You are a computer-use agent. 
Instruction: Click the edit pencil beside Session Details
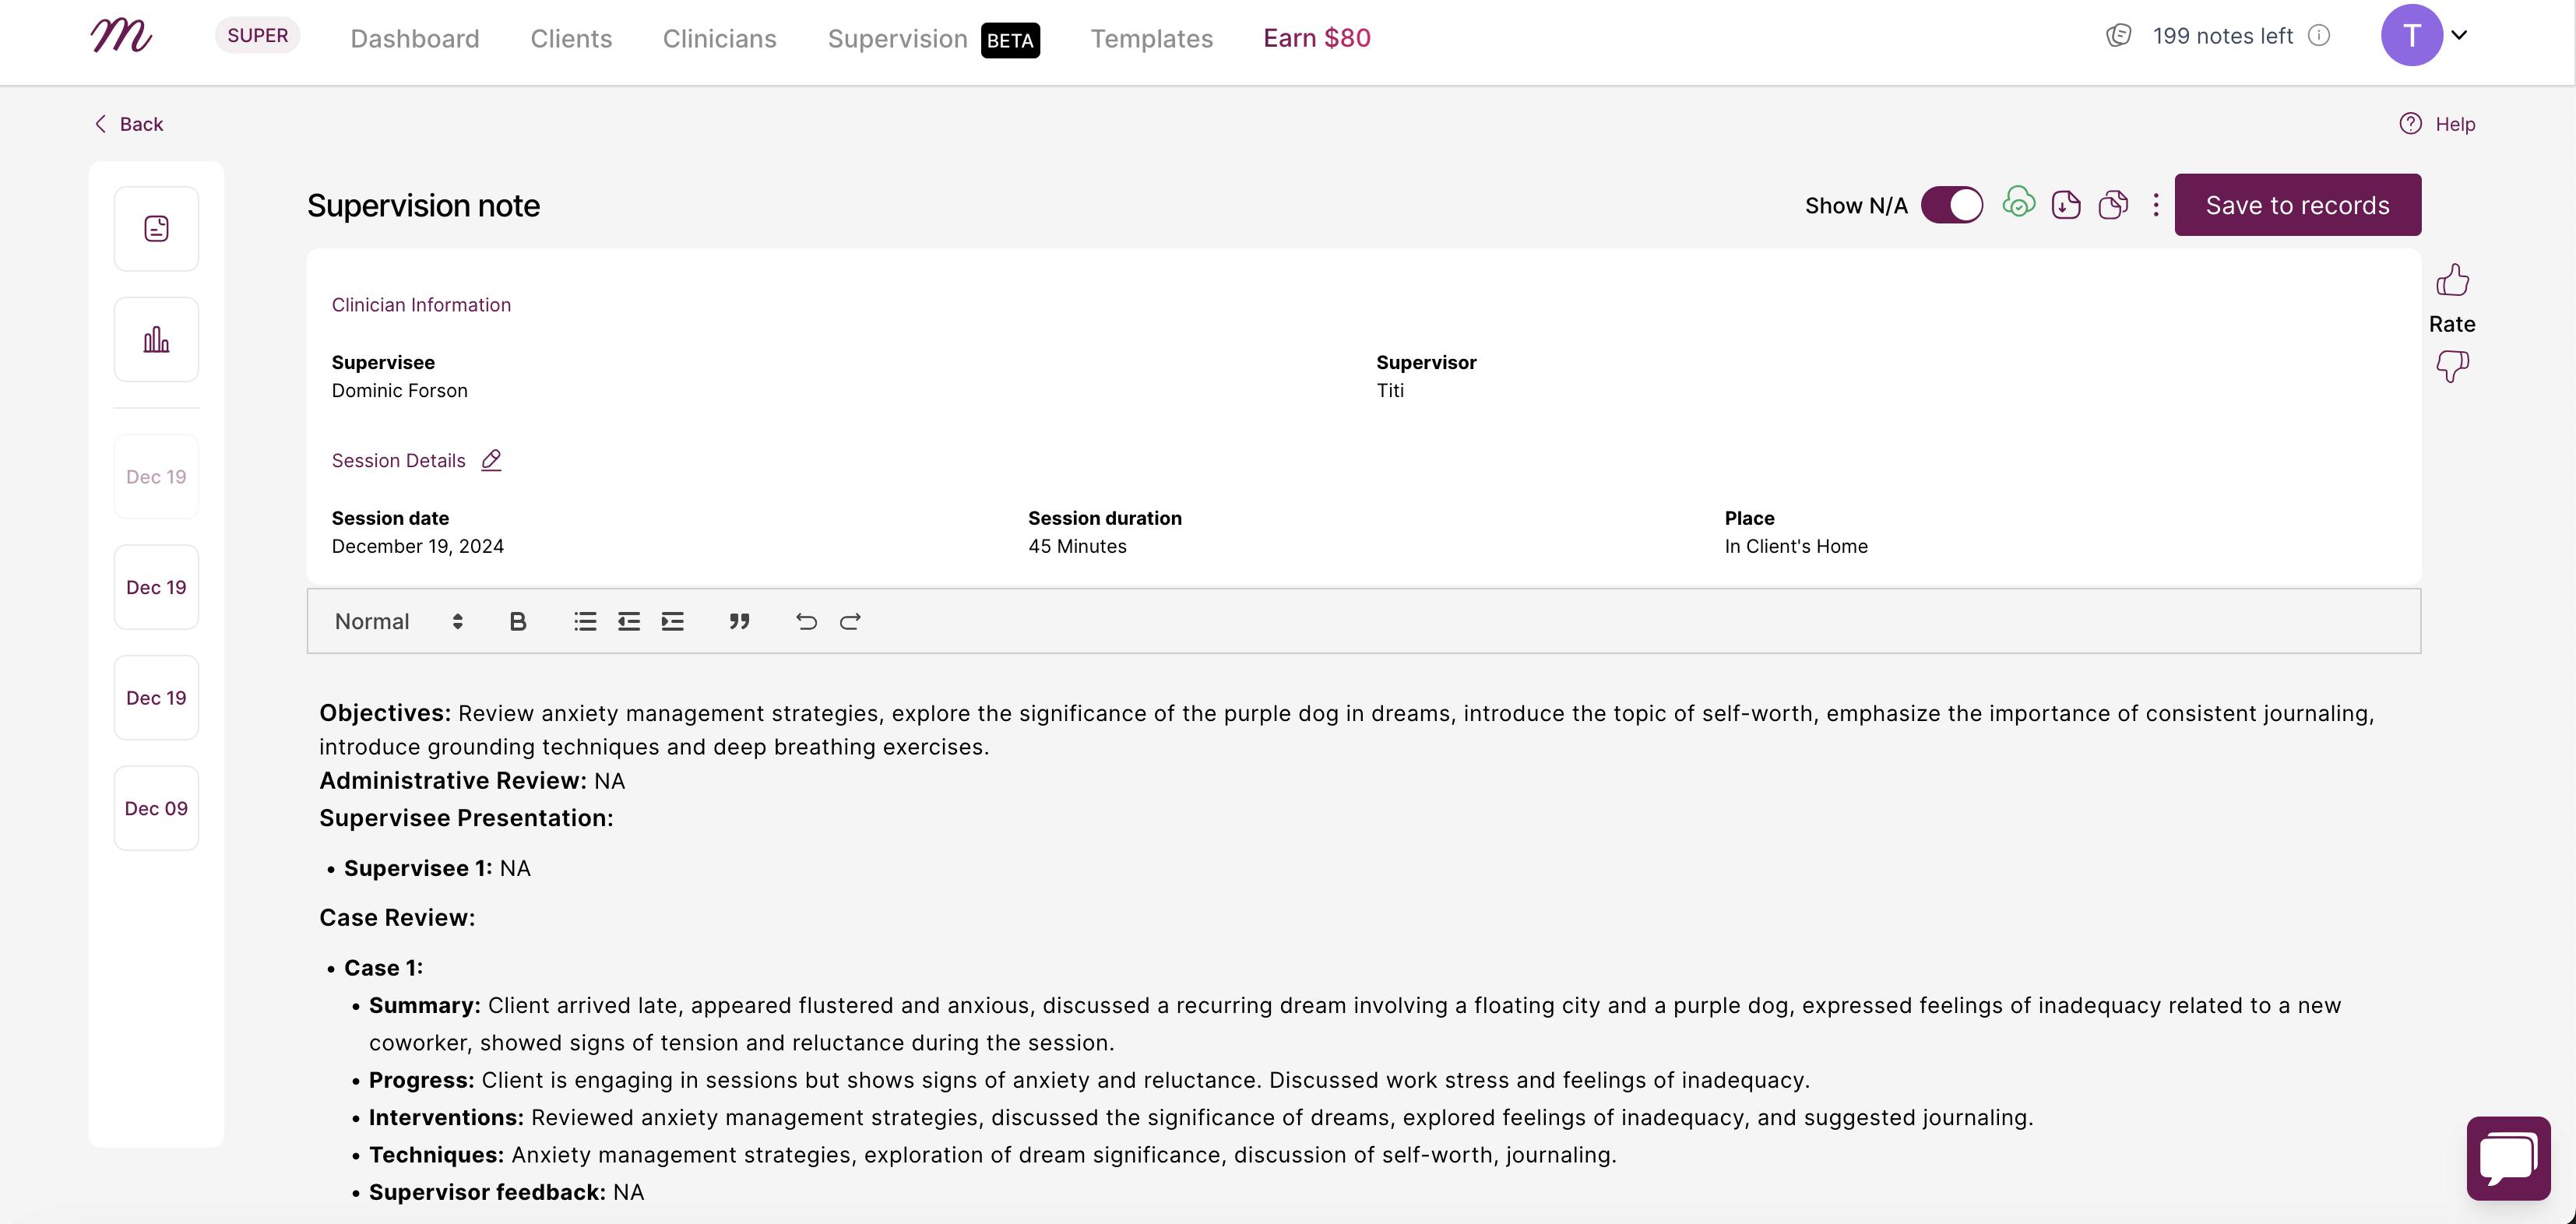click(x=490, y=460)
